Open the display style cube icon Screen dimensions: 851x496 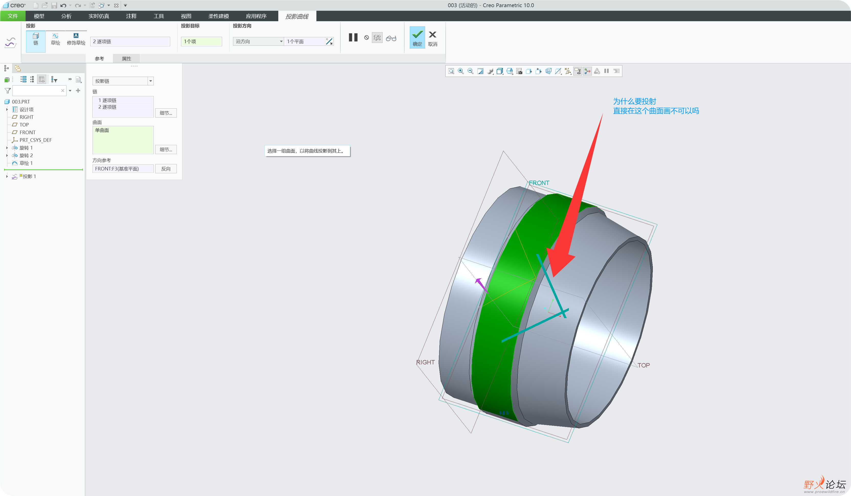click(x=500, y=71)
